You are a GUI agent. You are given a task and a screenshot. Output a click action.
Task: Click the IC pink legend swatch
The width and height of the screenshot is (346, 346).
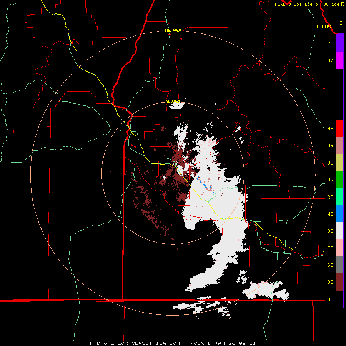pyautogui.click(x=339, y=248)
